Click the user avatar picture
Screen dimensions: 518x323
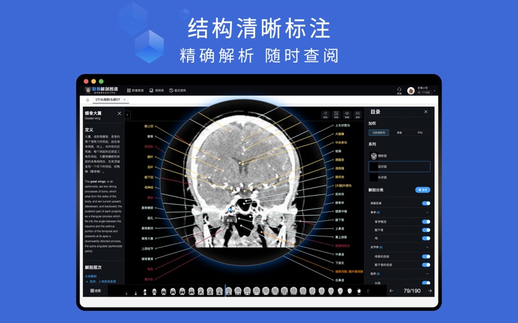point(411,90)
